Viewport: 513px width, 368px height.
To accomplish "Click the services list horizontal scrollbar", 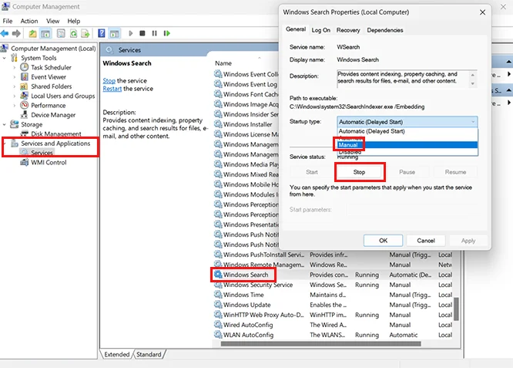I will 320,344.
